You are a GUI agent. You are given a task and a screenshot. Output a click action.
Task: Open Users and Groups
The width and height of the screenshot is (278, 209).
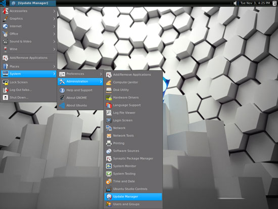tap(133, 204)
